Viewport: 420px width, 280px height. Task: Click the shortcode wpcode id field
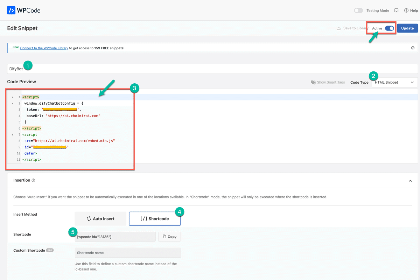click(115, 237)
